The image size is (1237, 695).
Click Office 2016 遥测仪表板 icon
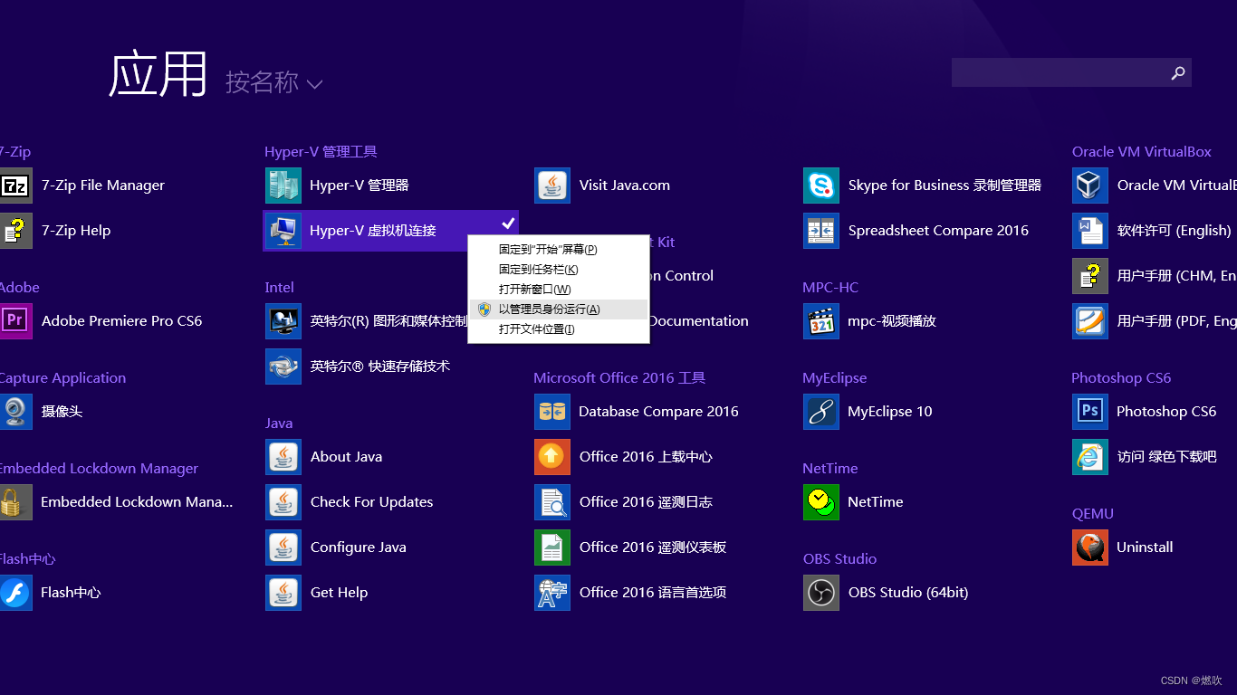[552, 547]
